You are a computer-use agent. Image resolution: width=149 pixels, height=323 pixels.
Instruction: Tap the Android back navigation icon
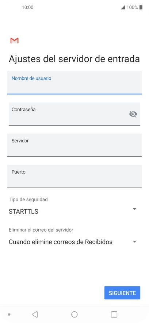35,314
